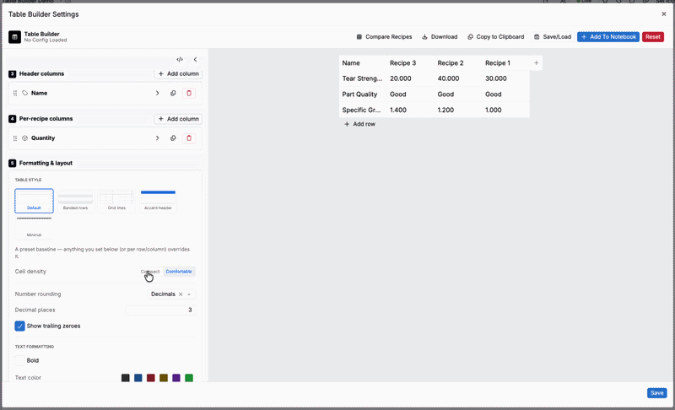Screen dimensions: 675x410
Task: Pick the purple text color swatch
Action: 176,378
